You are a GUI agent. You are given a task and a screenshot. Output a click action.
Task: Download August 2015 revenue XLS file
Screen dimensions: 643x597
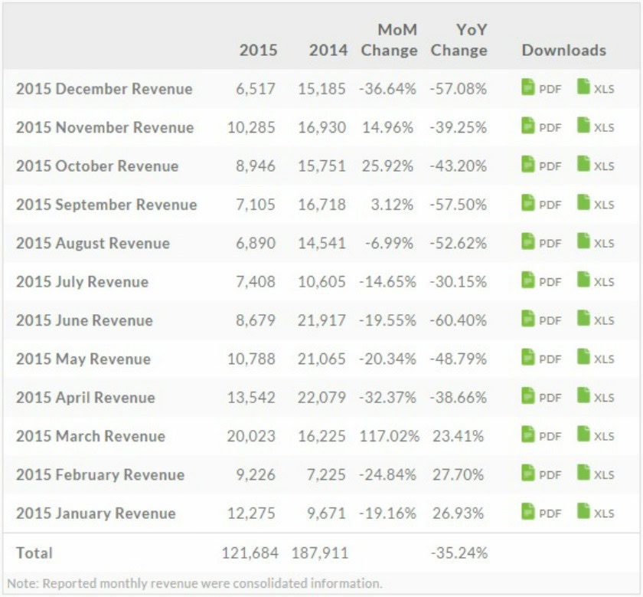596,243
